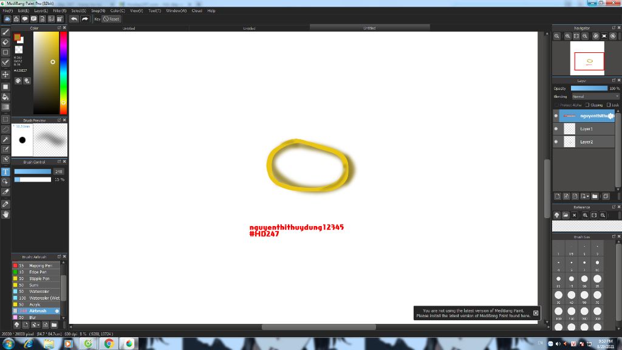The height and width of the screenshot is (350, 622).
Task: Open Internet Explorer from the taskbar
Action: point(28,344)
